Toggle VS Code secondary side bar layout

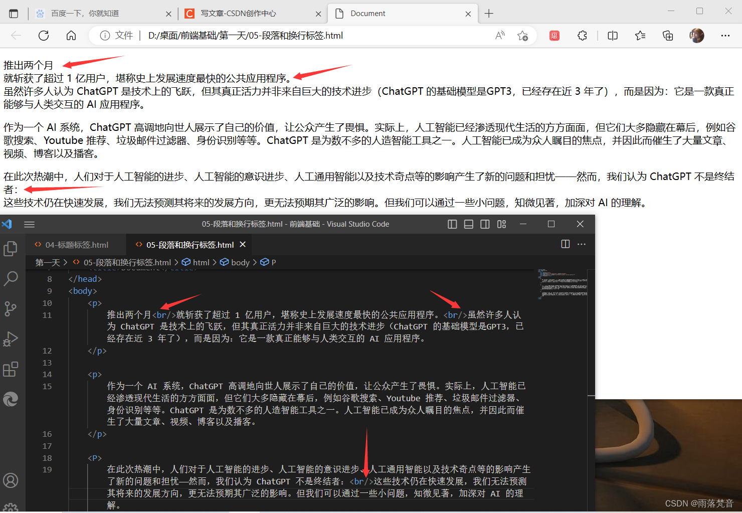(x=485, y=224)
